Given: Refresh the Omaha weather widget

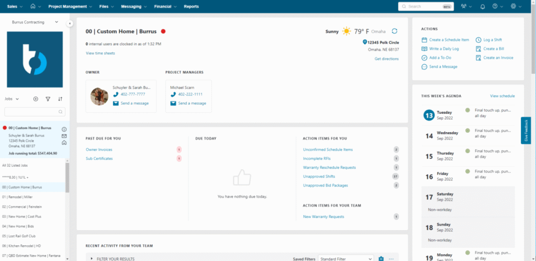Looking at the screenshot, I should point(394,31).
